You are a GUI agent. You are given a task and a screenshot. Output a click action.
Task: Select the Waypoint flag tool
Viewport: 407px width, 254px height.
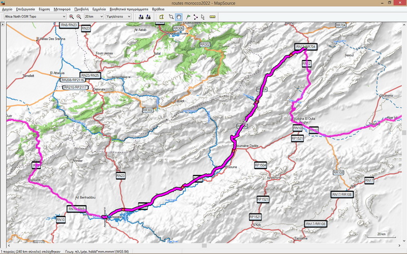188,17
